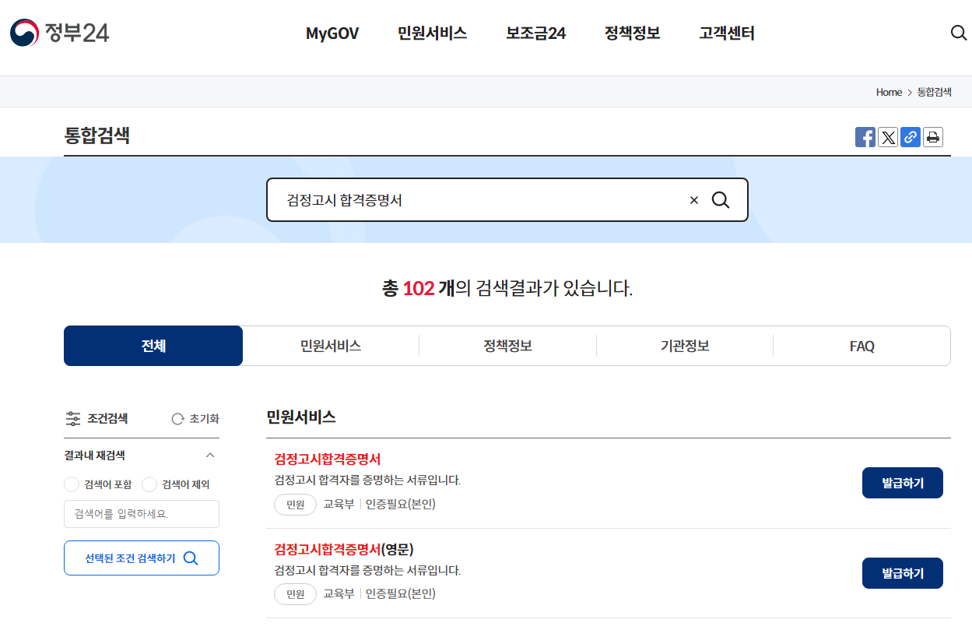Open the 보조금24 menu
972x630 pixels.
pyautogui.click(x=535, y=33)
